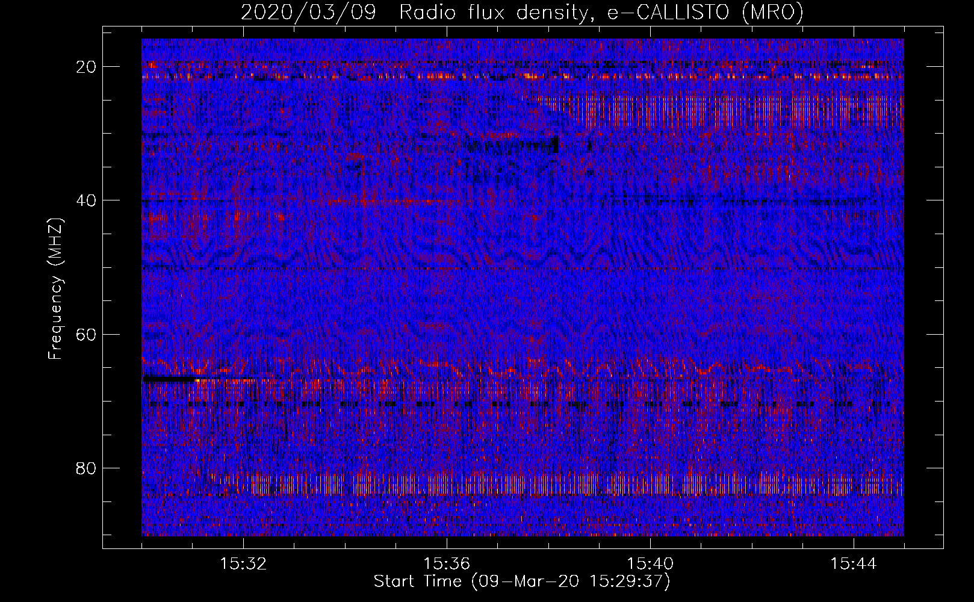Click the 15:40 time axis label
Viewport: 974px width, 602px height.
click(x=650, y=564)
